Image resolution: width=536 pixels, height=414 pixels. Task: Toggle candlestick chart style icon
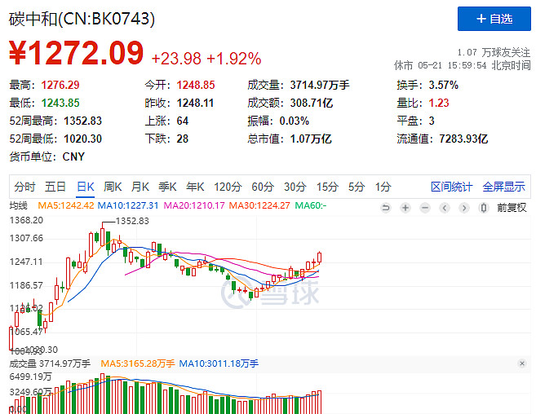point(483,208)
